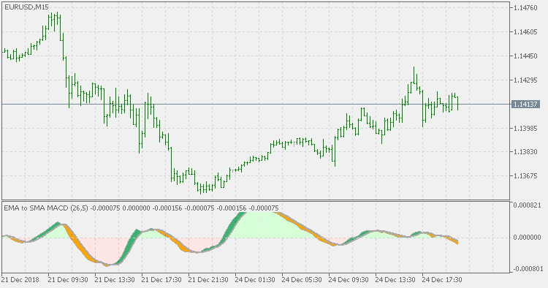Click the 0.000000 indicator zero level label

pos(528,238)
